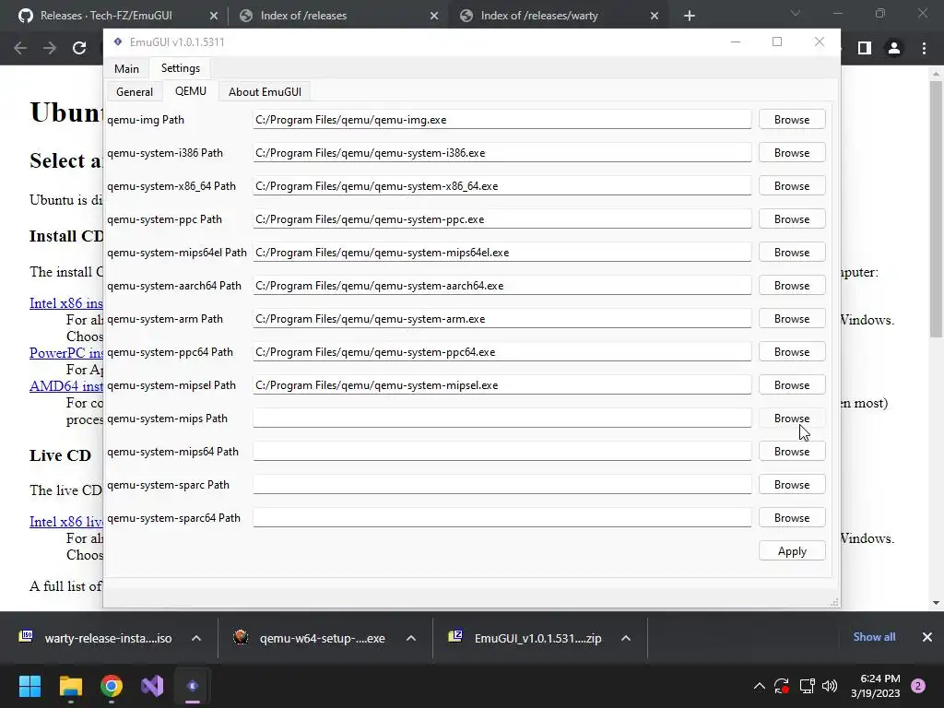
Task: Show all downloads in Chrome
Action: (x=874, y=637)
